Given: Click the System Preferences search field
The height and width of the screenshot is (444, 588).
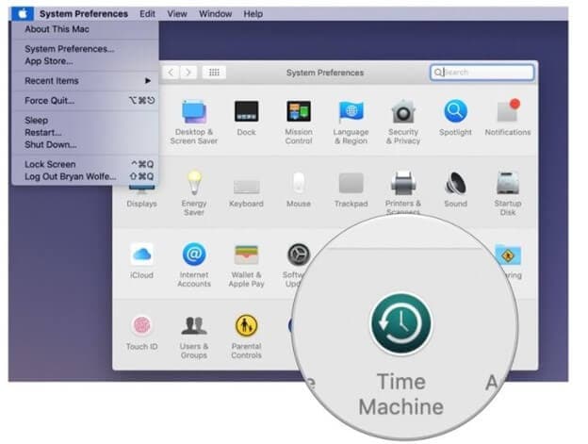Looking at the screenshot, I should click(482, 72).
